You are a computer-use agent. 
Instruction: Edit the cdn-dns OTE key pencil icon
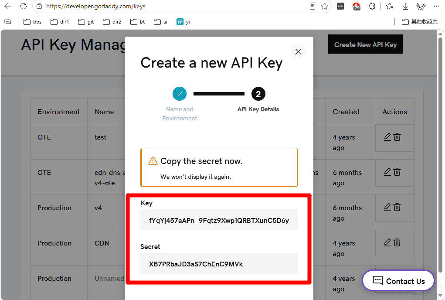[x=387, y=172]
